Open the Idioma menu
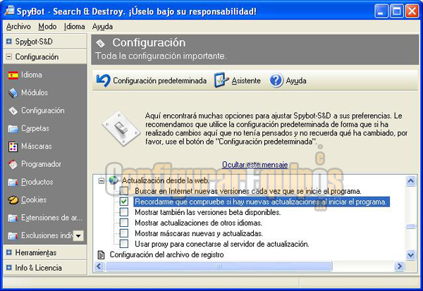The image size is (423, 291). [75, 27]
